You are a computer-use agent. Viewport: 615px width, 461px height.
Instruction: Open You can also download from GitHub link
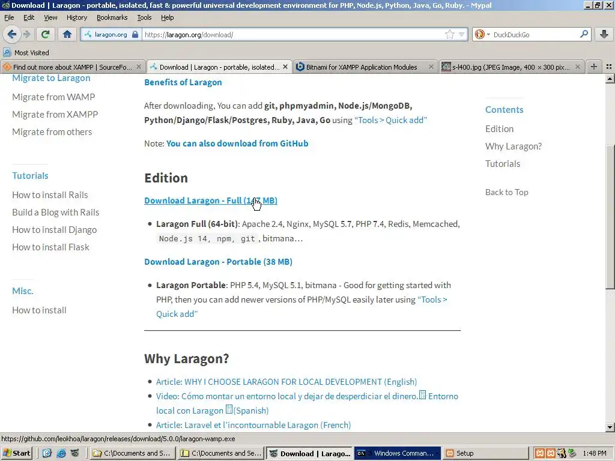pyautogui.click(x=237, y=143)
